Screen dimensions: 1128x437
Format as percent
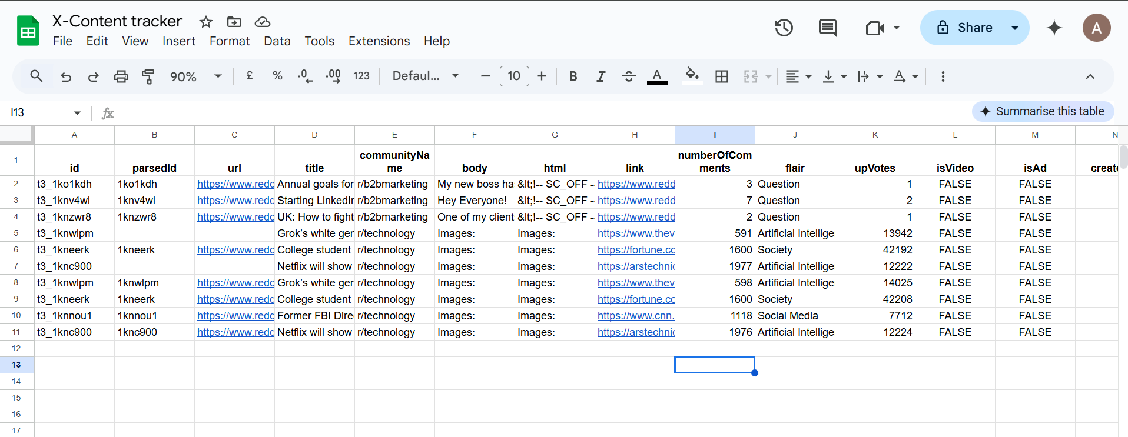(277, 76)
